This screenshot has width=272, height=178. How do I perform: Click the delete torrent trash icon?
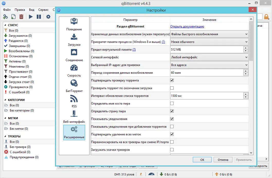[x=21, y=17]
